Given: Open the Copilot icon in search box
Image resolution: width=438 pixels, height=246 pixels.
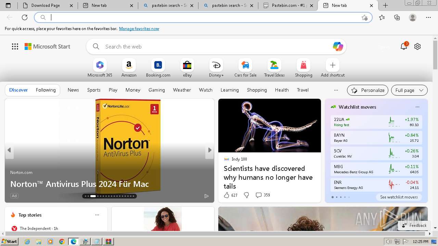Looking at the screenshot, I should [x=338, y=46].
